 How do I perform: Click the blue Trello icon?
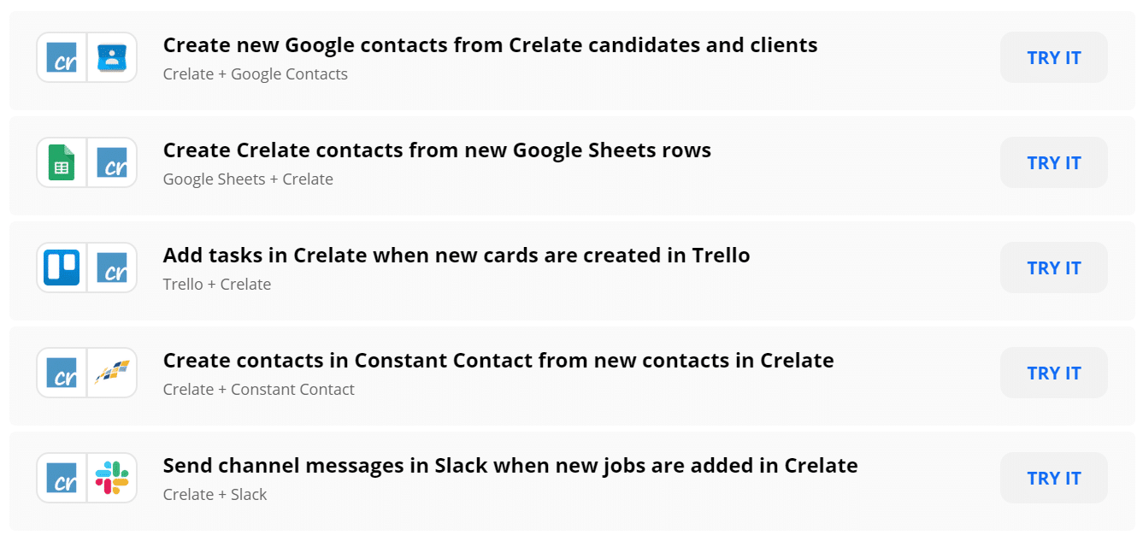62,268
